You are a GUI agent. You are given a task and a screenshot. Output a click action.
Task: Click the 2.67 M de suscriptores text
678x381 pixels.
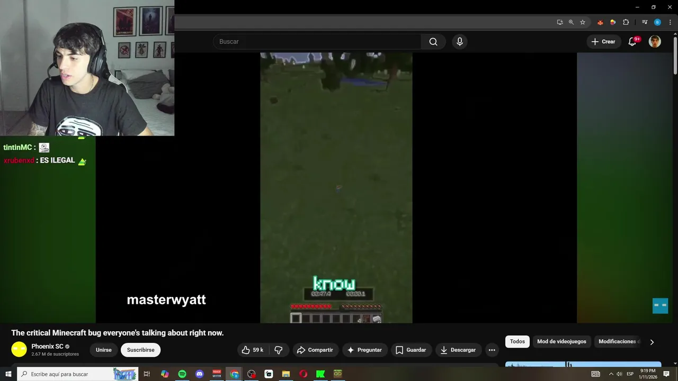pyautogui.click(x=55, y=354)
